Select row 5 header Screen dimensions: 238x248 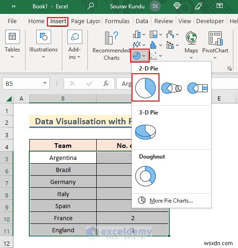(7, 159)
